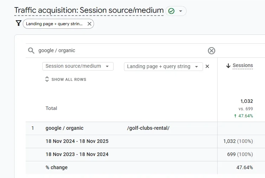Click the 'google / organic' cell in row 1

(64, 128)
